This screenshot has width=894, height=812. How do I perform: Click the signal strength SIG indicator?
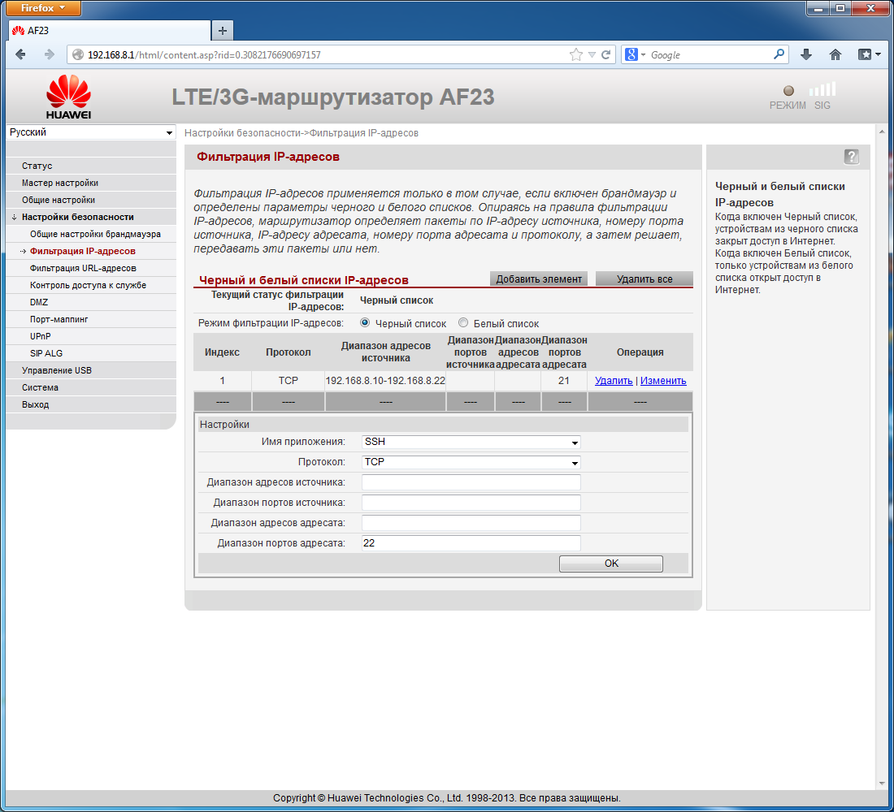(822, 96)
